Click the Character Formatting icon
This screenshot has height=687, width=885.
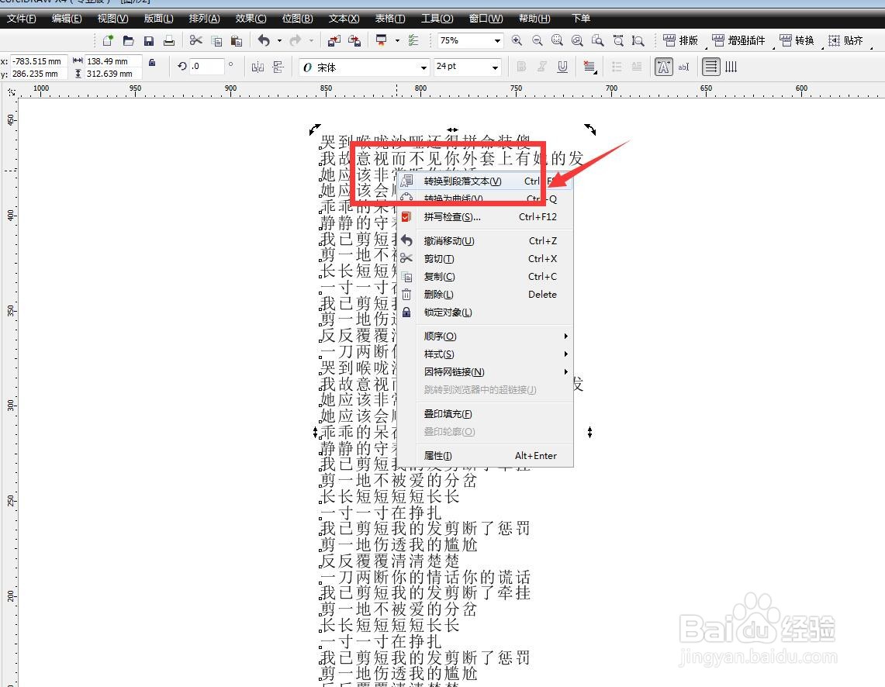click(663, 67)
